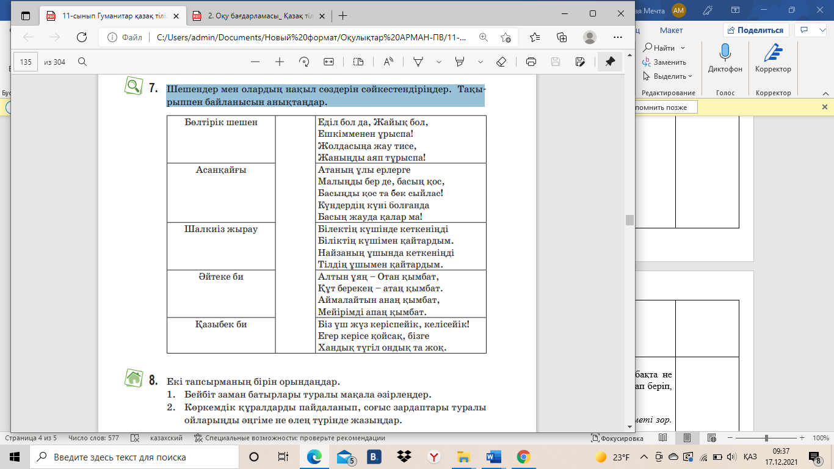Click the 'Әйтеке би' table cell
The height and width of the screenshot is (469, 834).
[221, 294]
